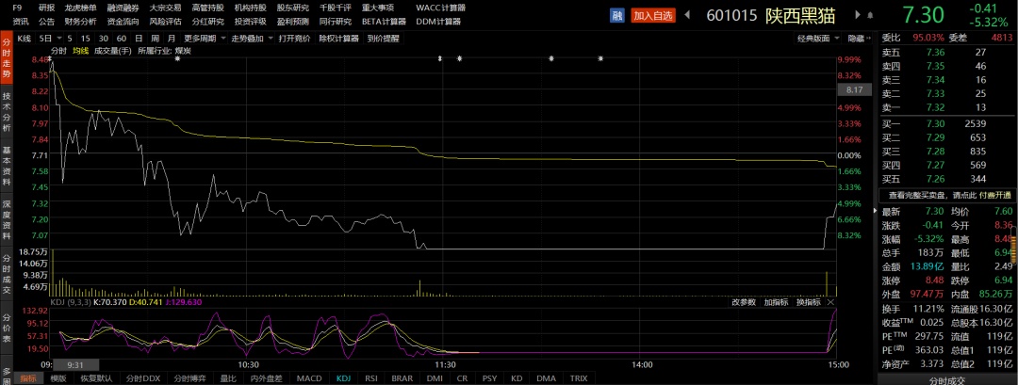Close the KDJ indicator panel with X
Viewport: 1018px width, 385px height.
click(830, 302)
